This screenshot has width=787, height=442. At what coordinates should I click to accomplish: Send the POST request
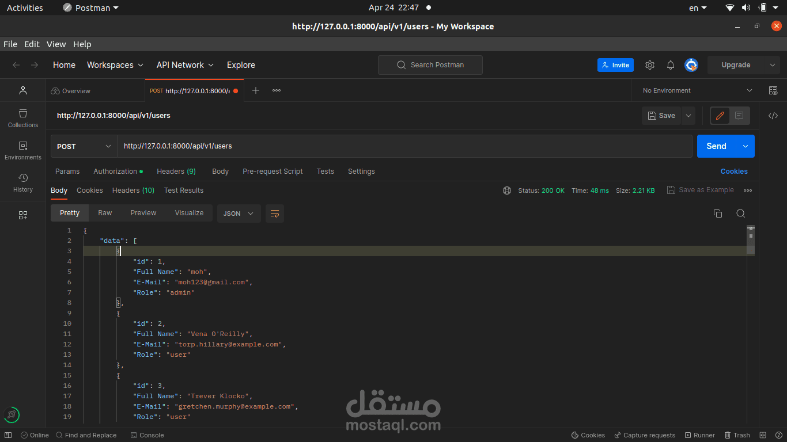pyautogui.click(x=717, y=146)
